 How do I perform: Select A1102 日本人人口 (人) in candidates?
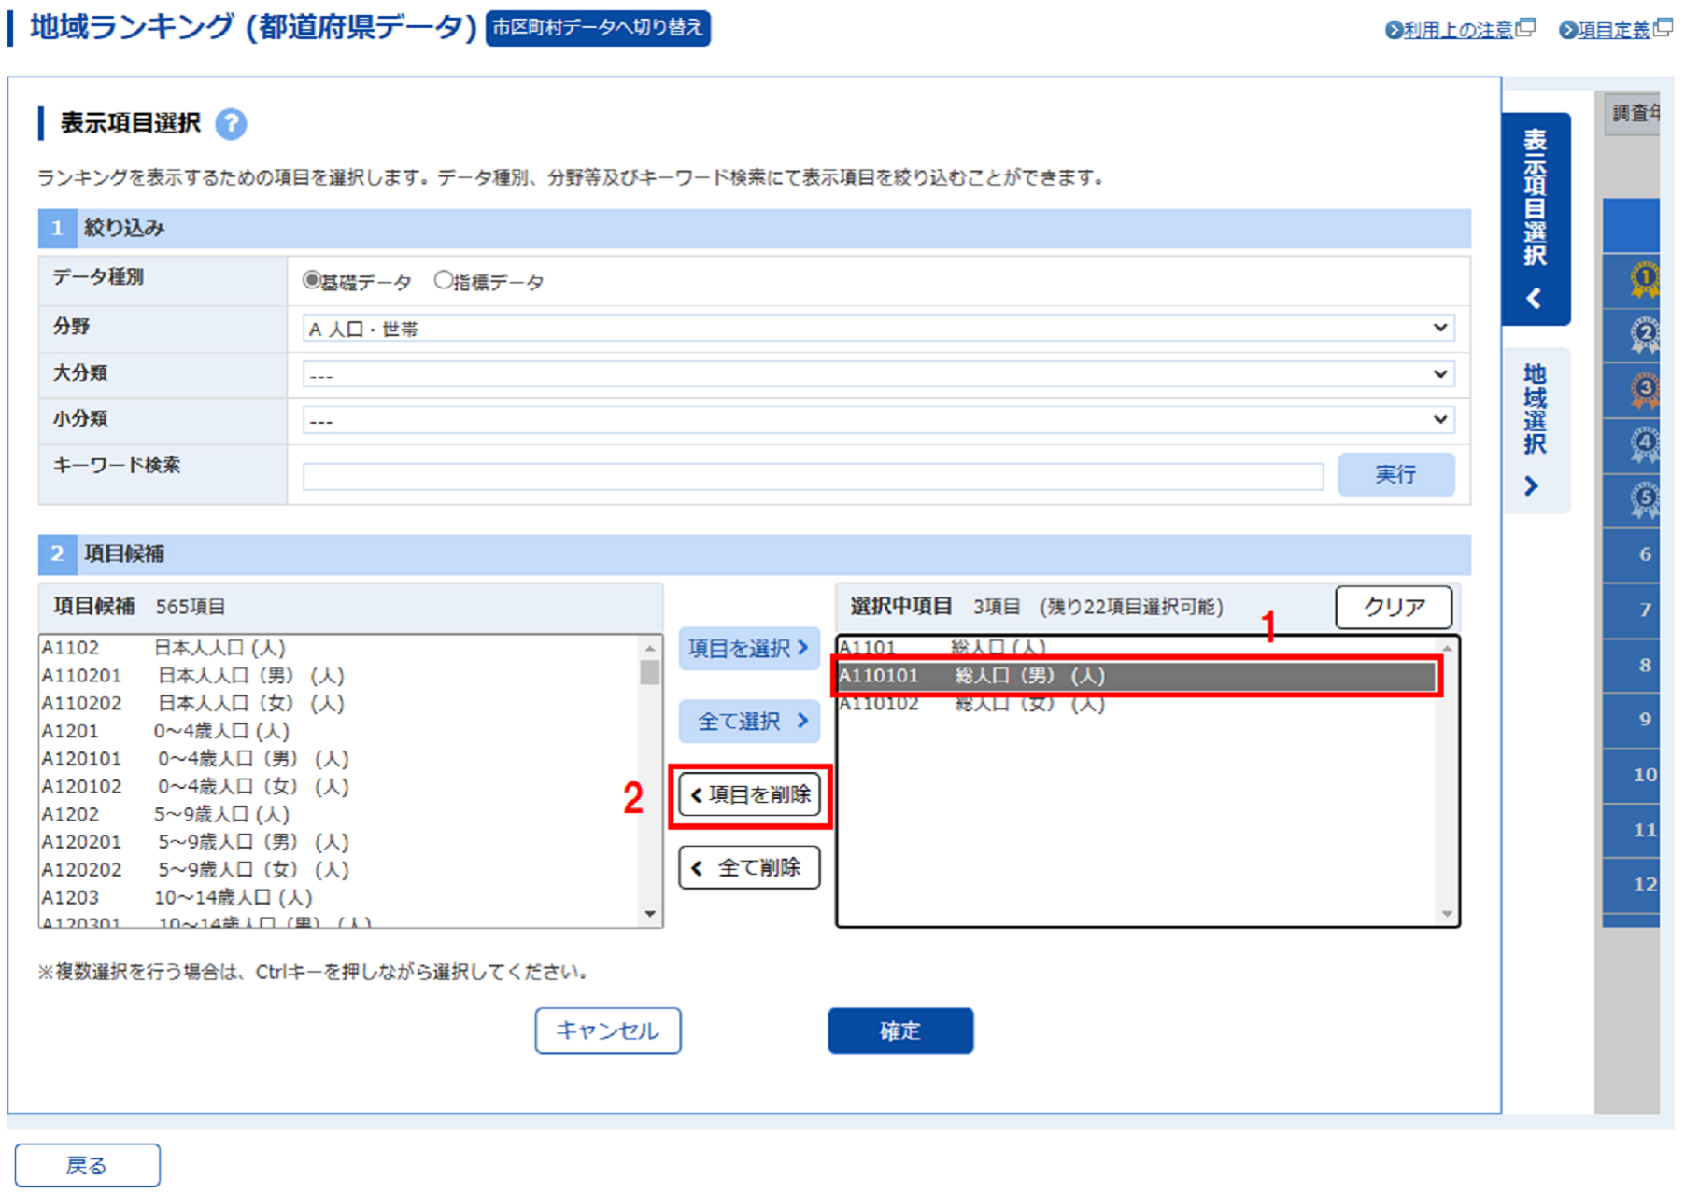340,648
